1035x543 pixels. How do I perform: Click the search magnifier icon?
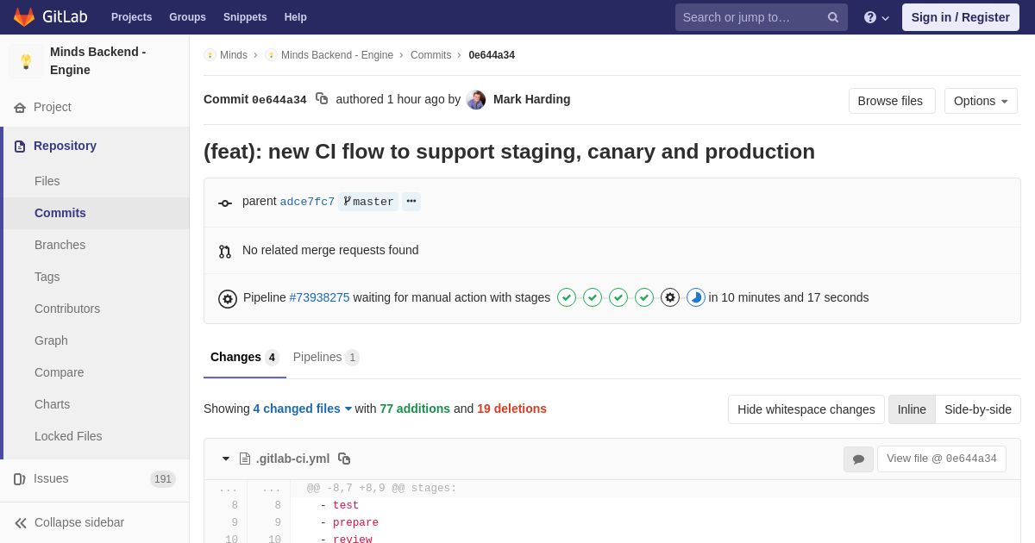click(x=833, y=17)
